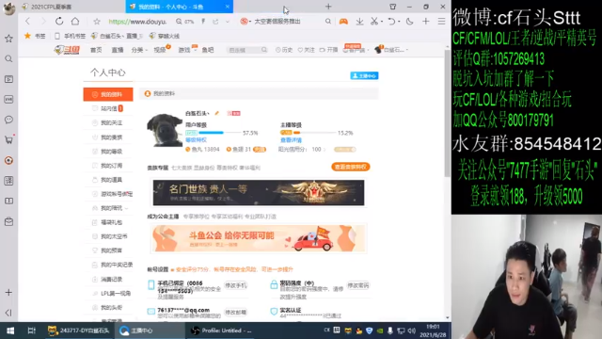Open 等级特权 link under user level
Image resolution: width=602 pixels, height=339 pixels.
point(196,140)
